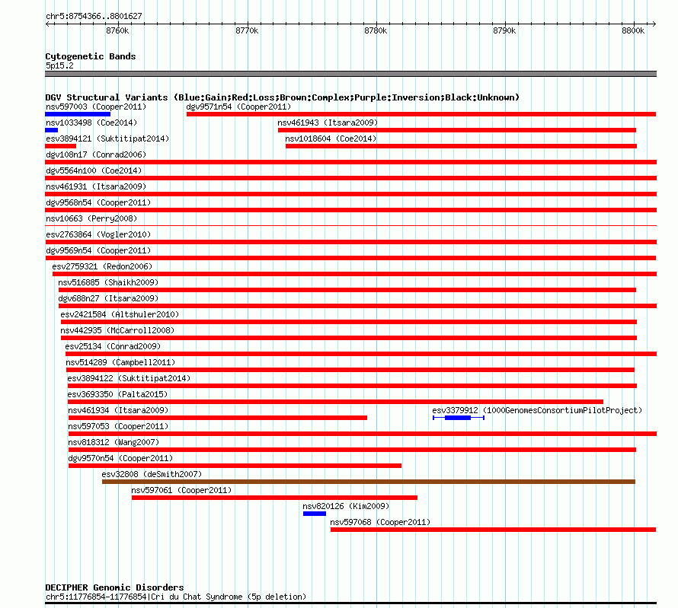
Task: Open dgv9571n54 (Cooper2011) variant label
Action: (x=238, y=107)
